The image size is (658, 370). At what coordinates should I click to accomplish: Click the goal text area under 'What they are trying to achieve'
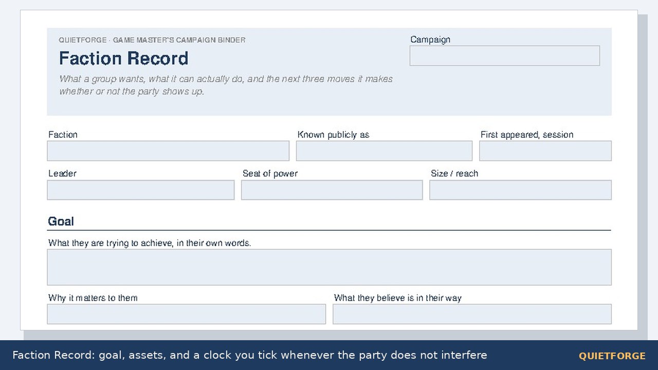point(329,267)
